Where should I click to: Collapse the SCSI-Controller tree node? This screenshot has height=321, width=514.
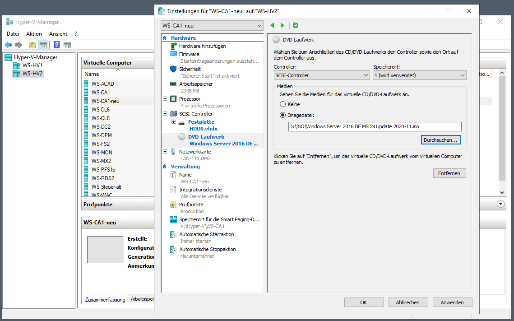tap(165, 114)
